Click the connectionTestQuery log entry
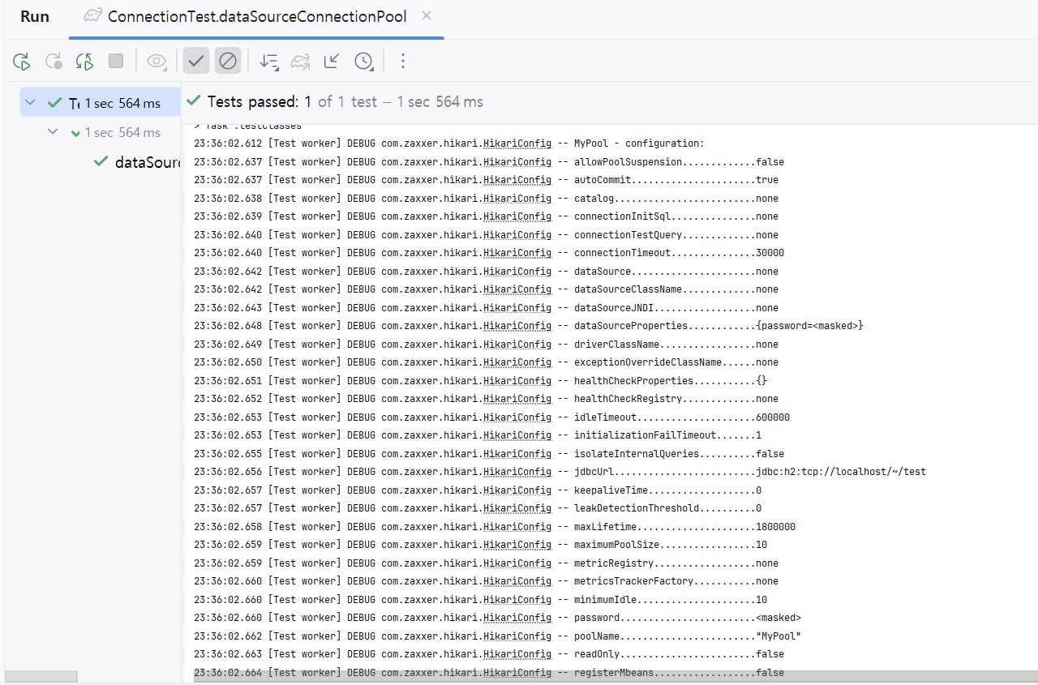1038x685 pixels. tap(676, 235)
